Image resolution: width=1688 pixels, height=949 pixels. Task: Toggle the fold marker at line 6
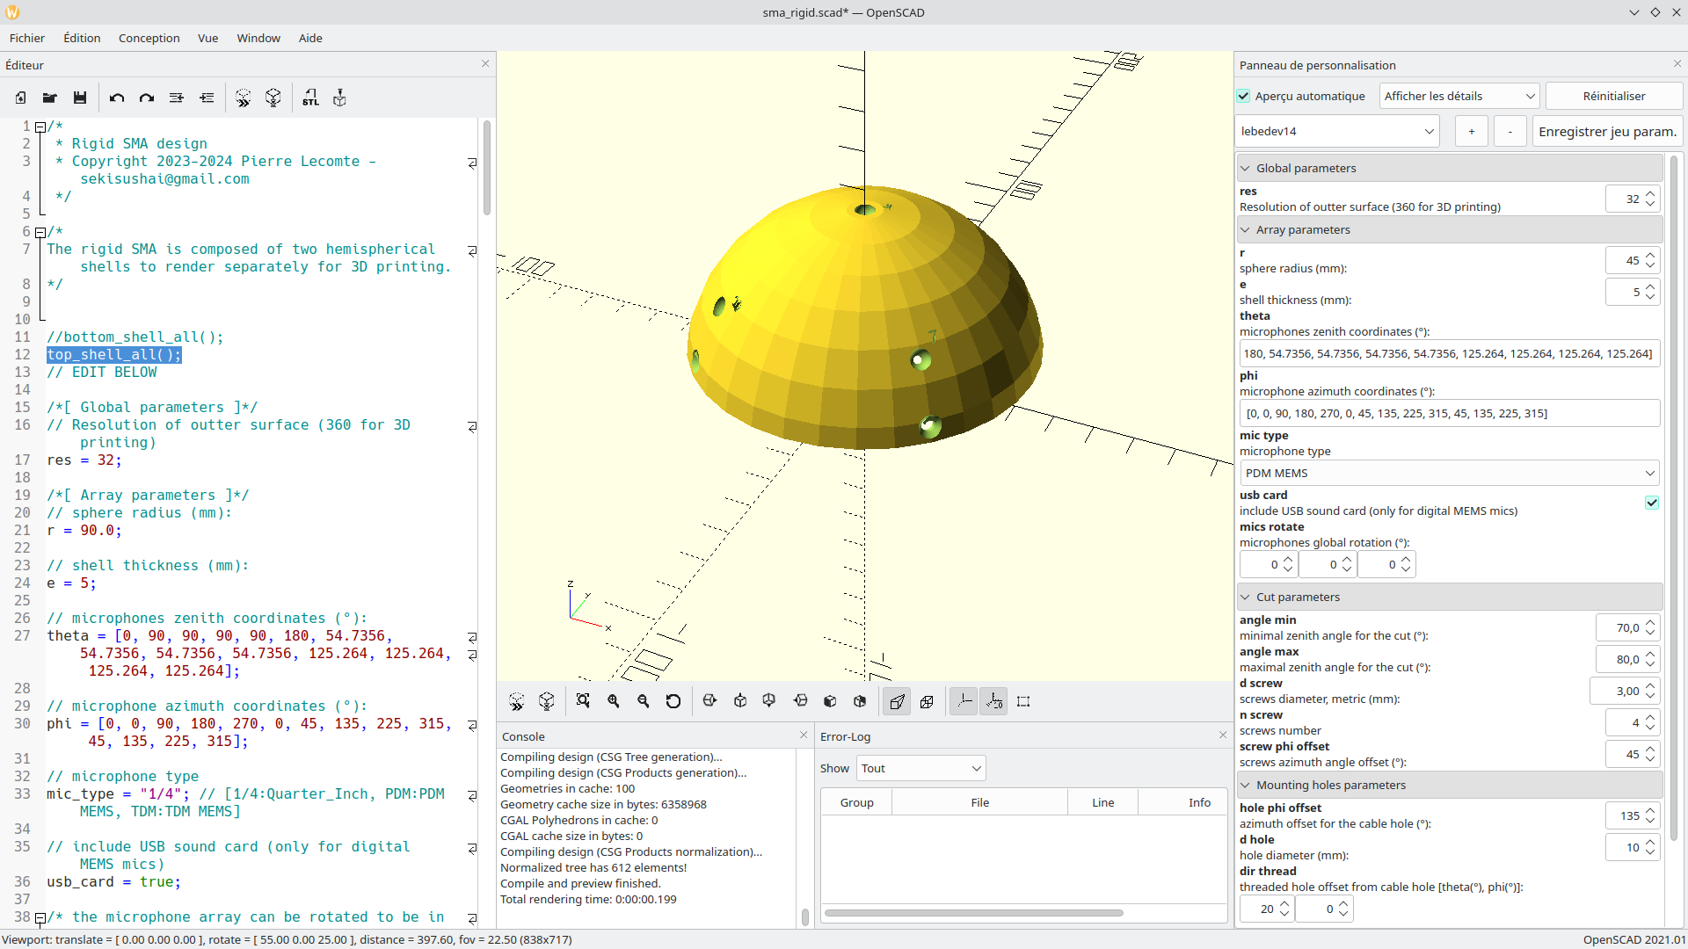coord(40,233)
